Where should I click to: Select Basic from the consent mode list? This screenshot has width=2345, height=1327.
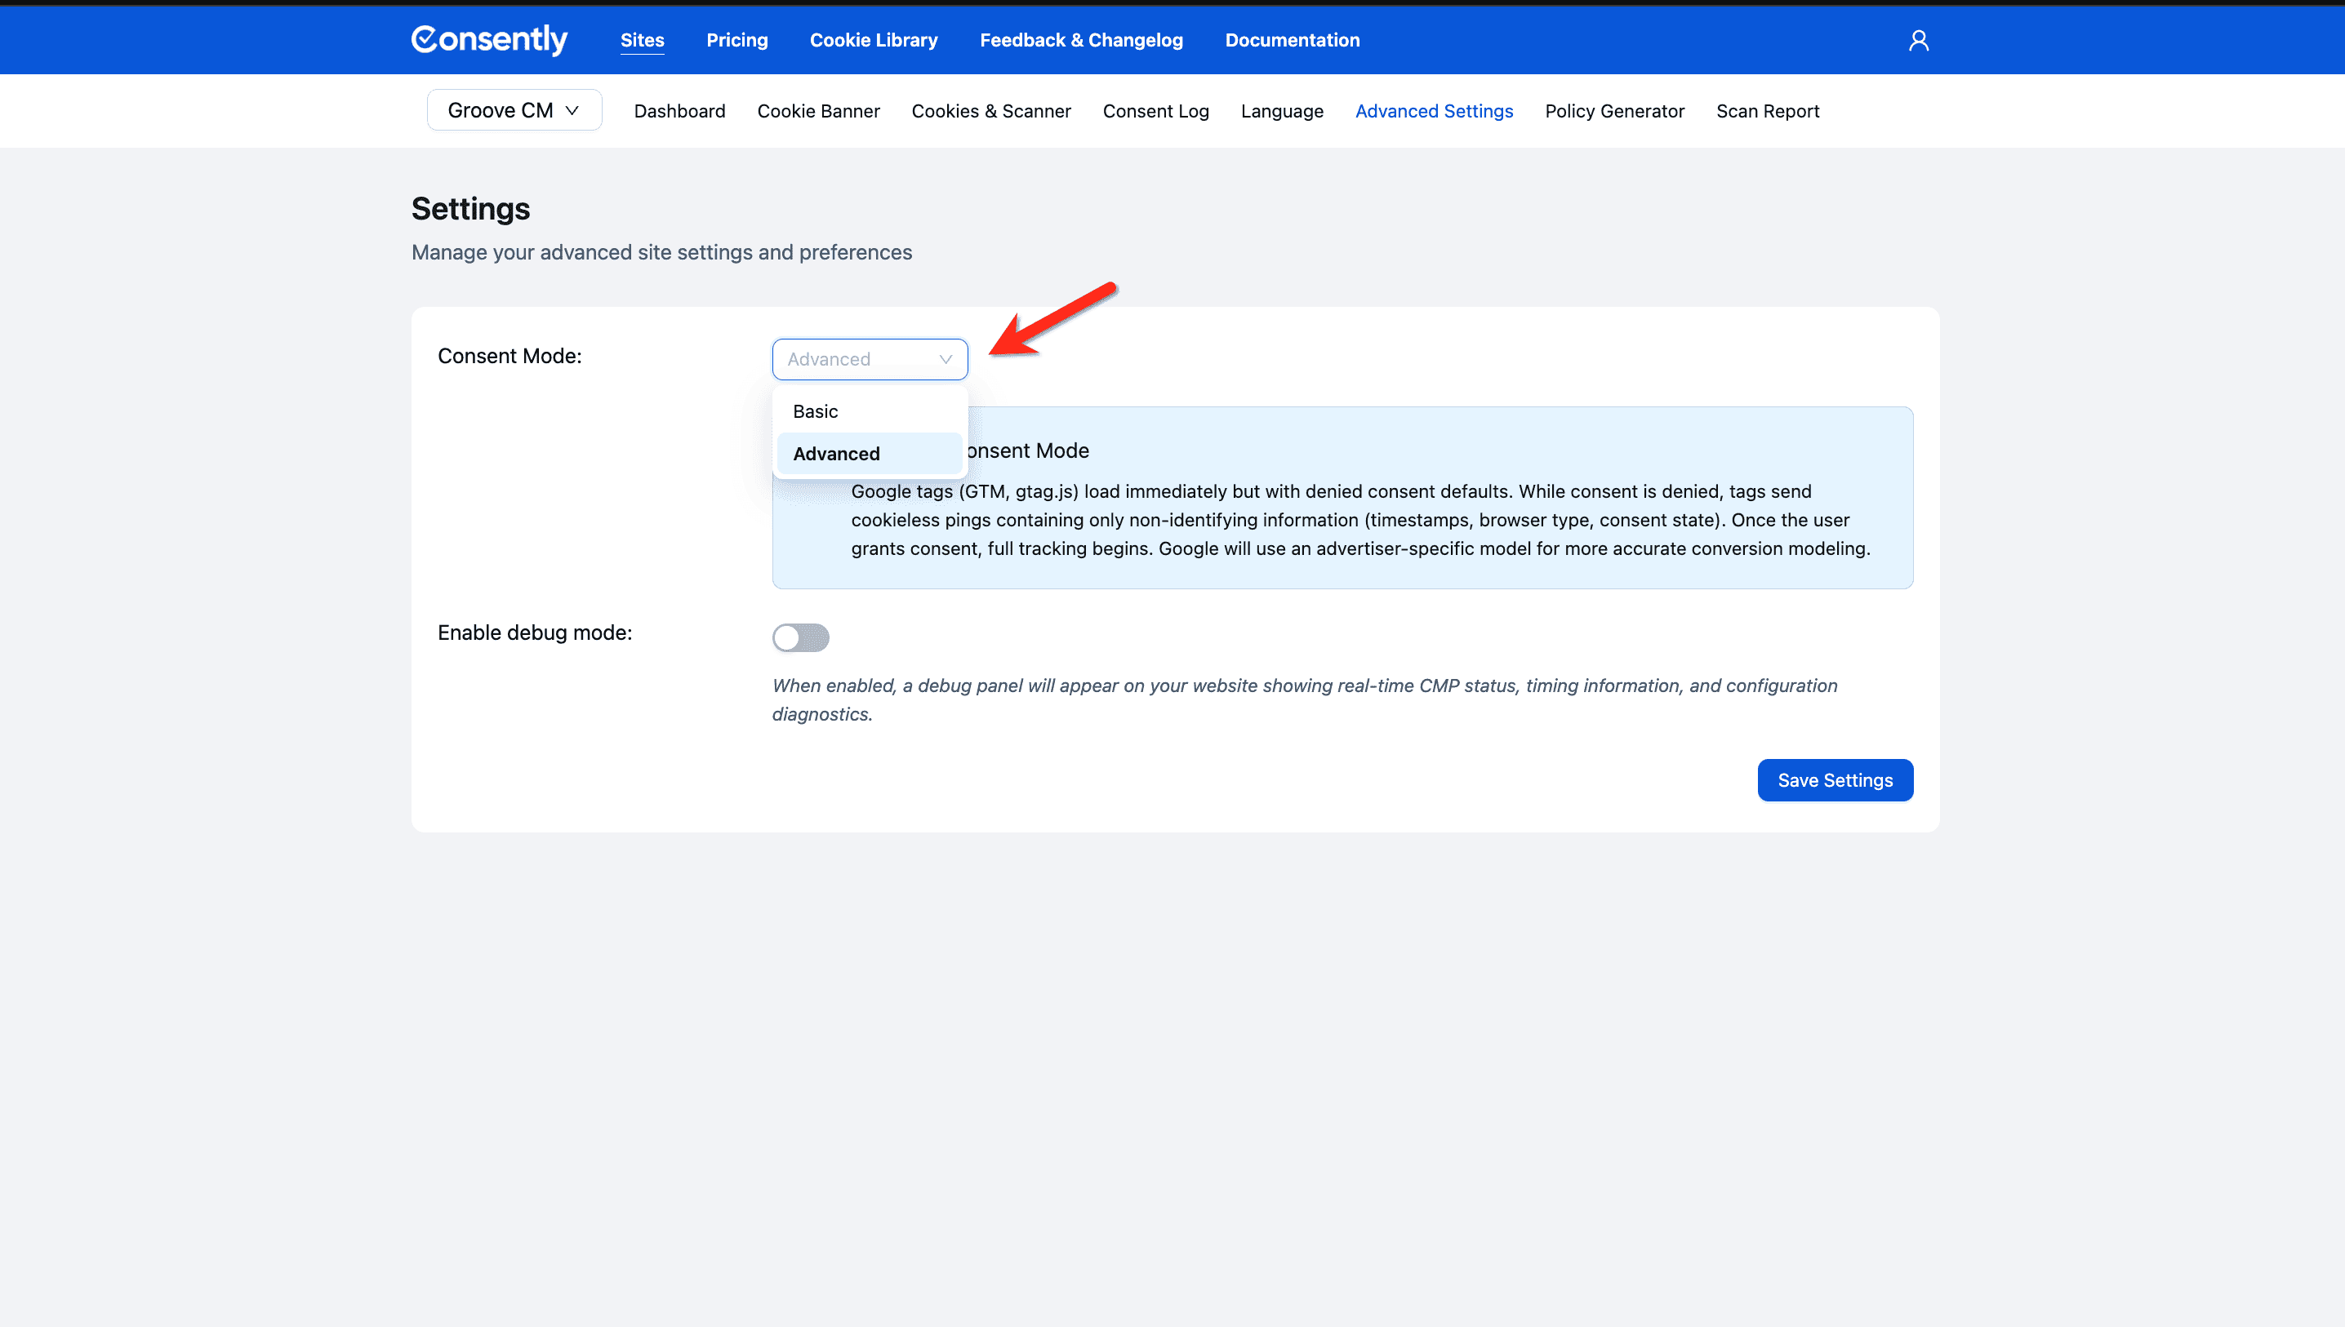(x=815, y=411)
